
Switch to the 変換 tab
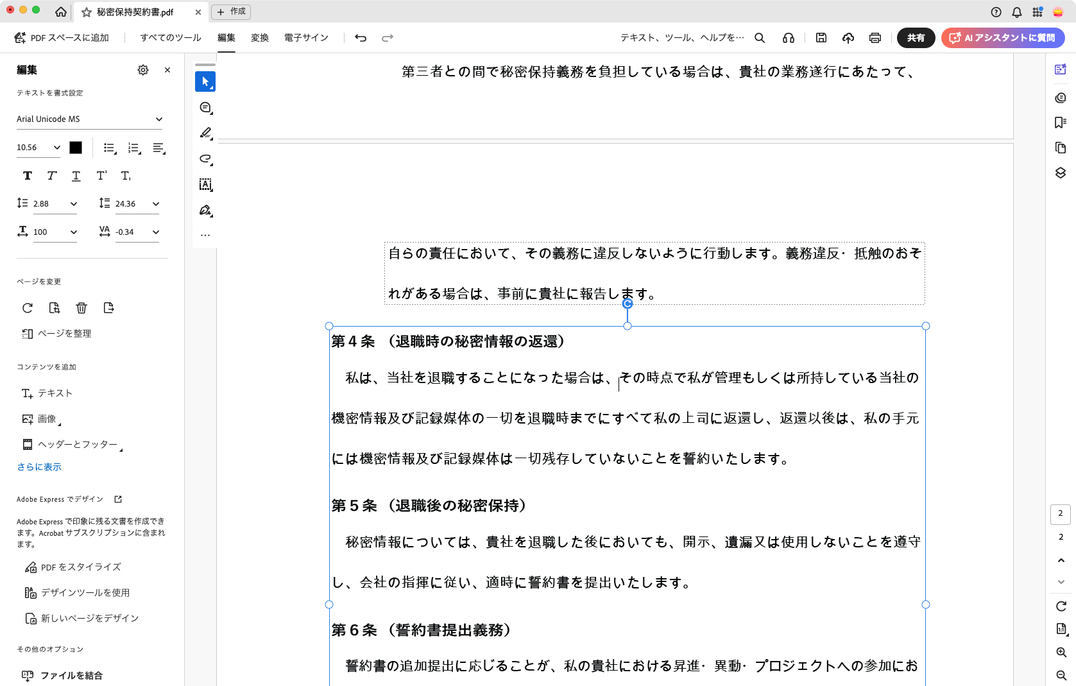pos(260,38)
